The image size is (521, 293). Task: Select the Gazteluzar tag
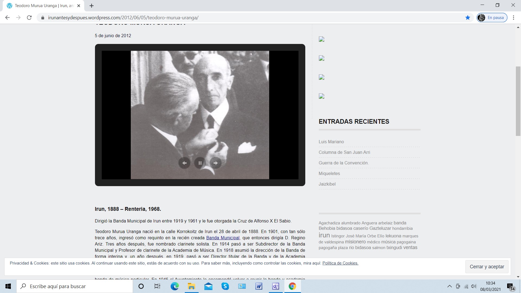point(380,228)
